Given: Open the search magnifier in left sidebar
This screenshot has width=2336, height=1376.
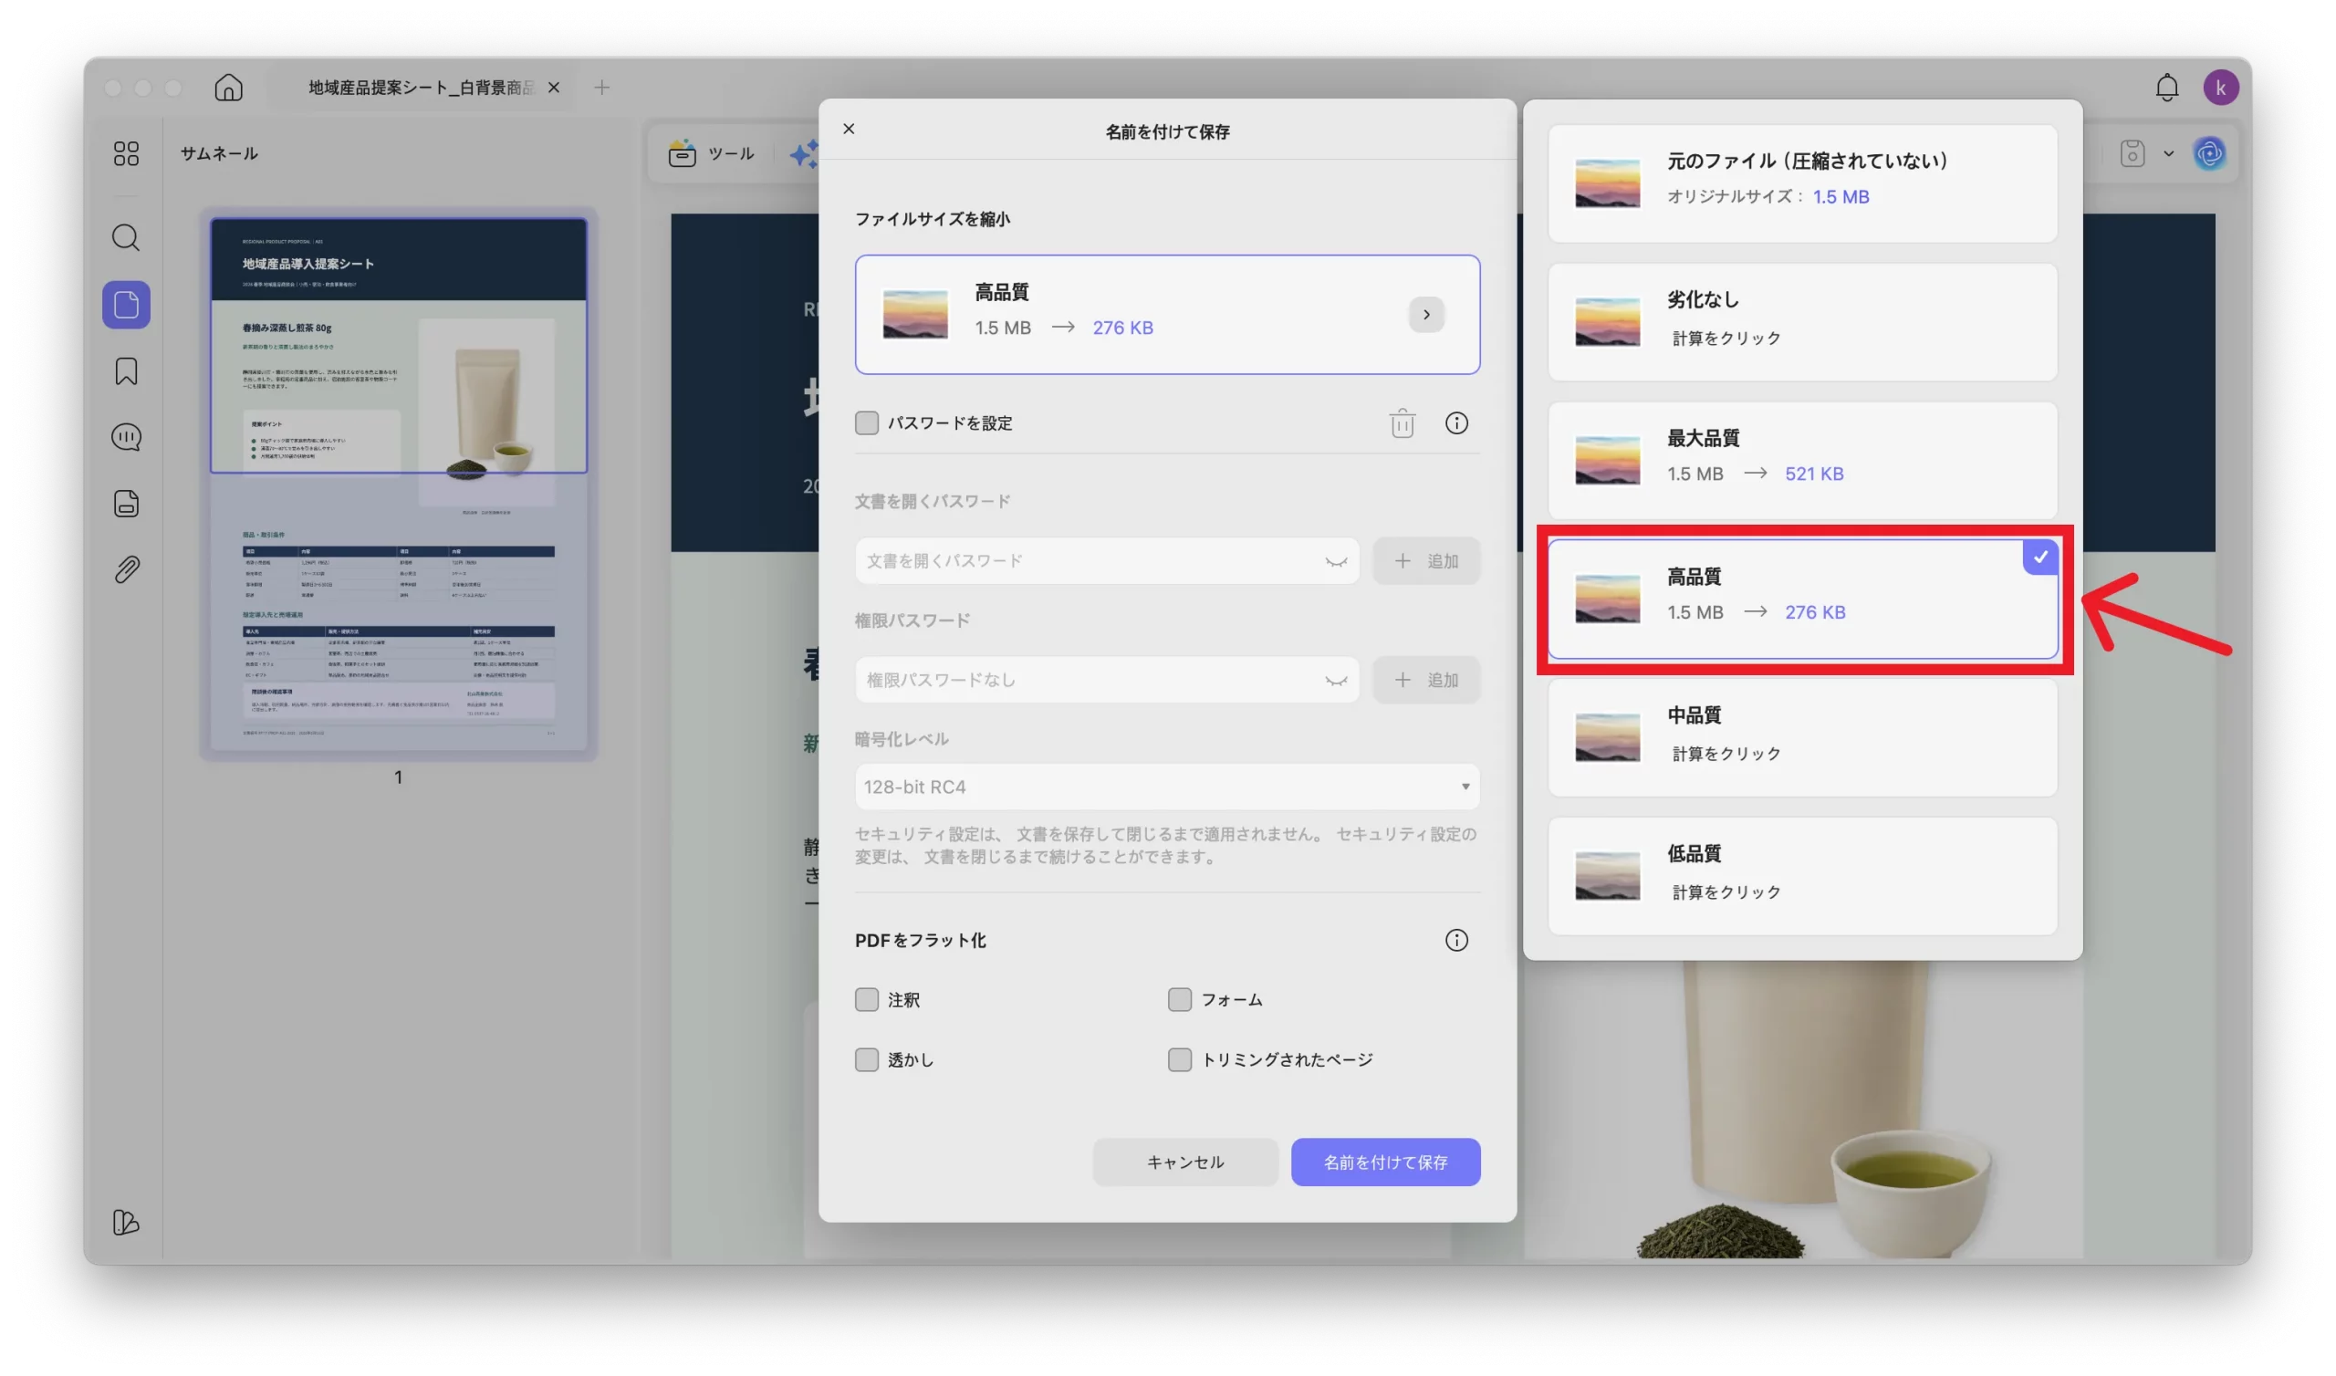Looking at the screenshot, I should [x=126, y=238].
